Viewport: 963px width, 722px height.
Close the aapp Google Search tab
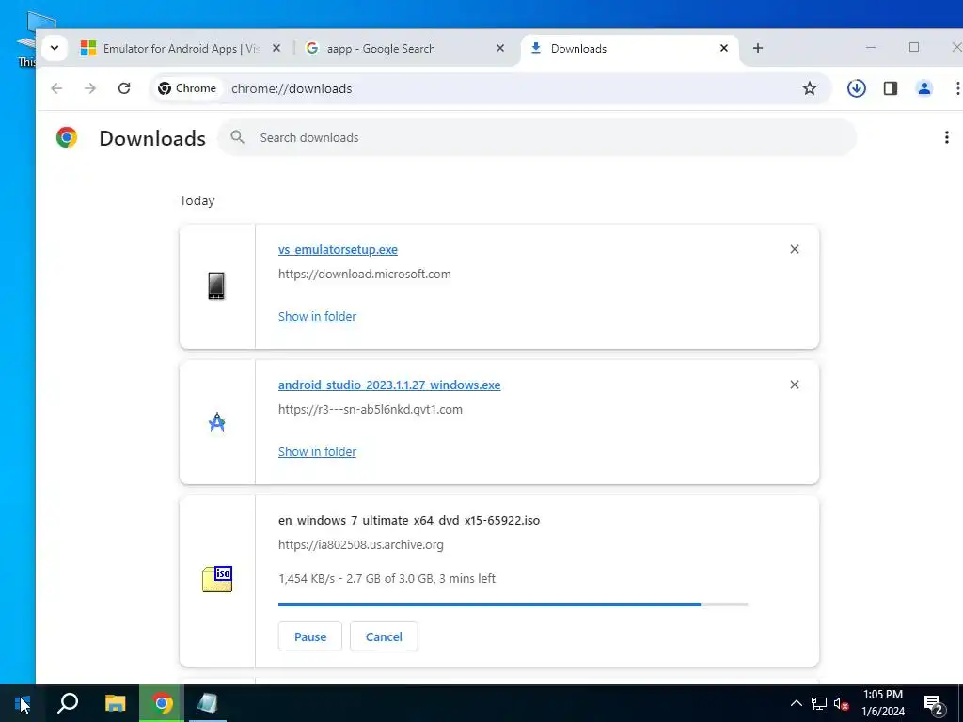pyautogui.click(x=500, y=48)
